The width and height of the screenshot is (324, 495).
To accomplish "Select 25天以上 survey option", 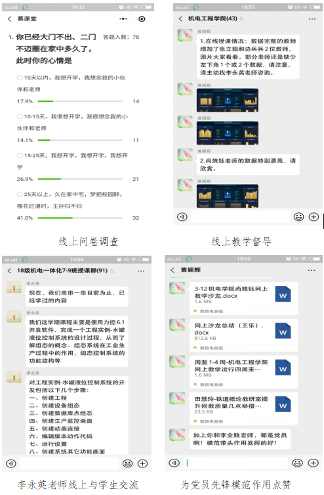I will 20,194.
